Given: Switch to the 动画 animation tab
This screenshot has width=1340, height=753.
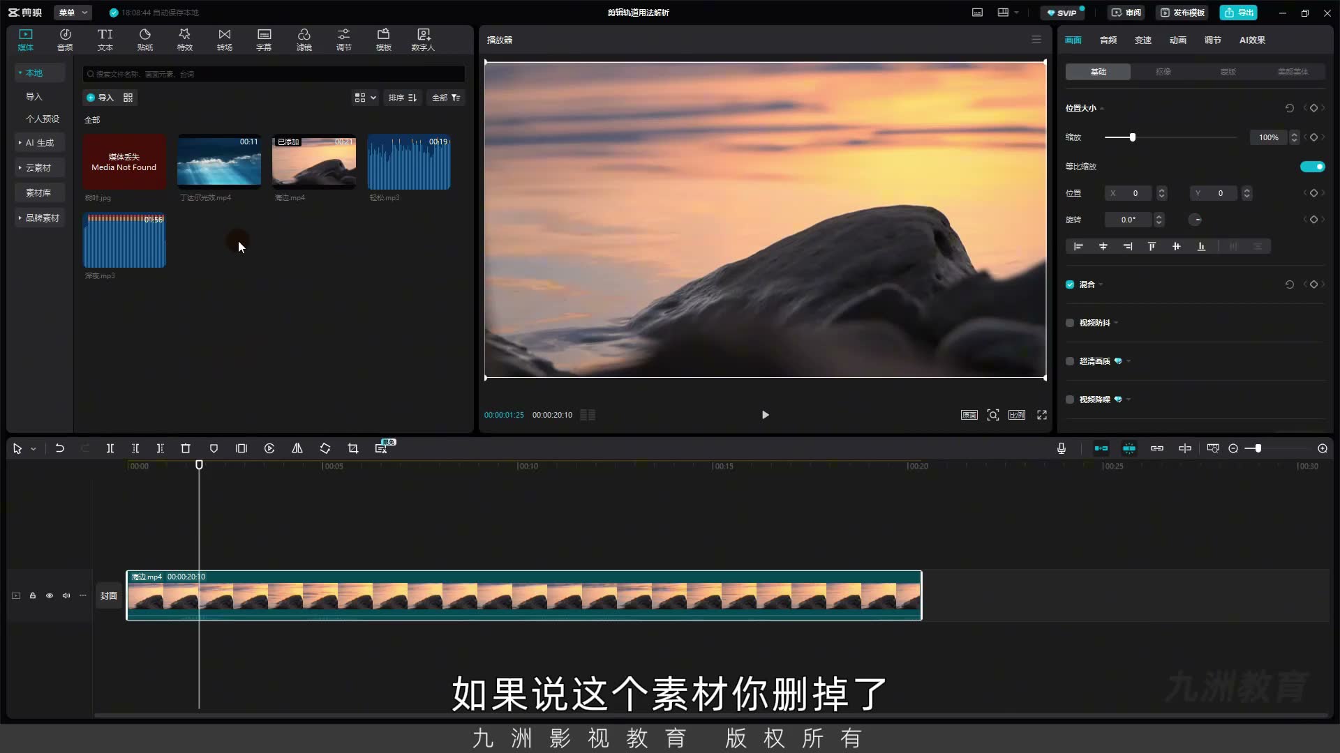Looking at the screenshot, I should click(1178, 40).
